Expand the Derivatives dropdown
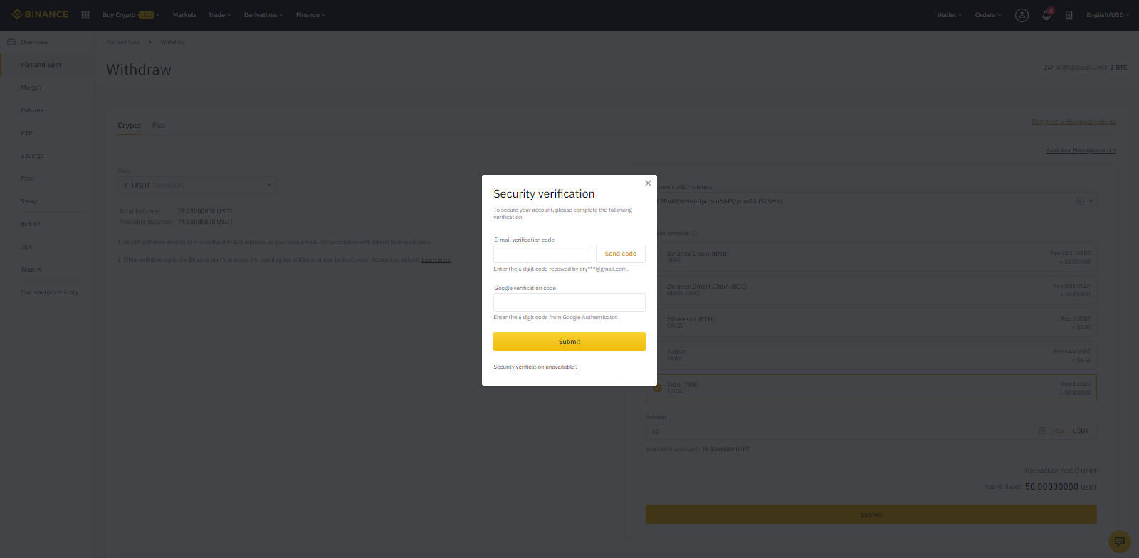The image size is (1139, 558). point(263,15)
